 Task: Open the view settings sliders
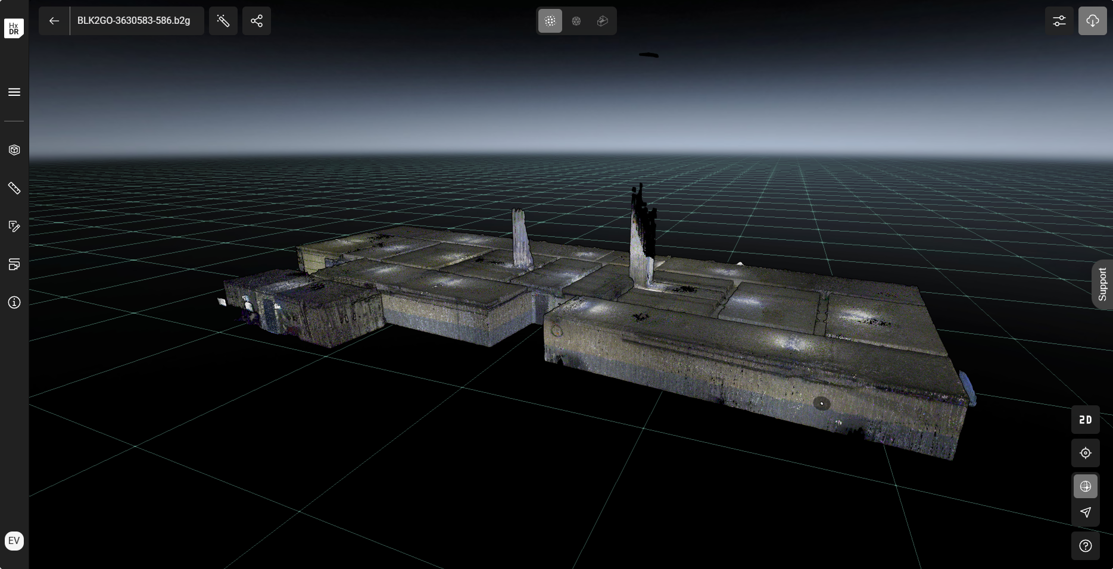[x=1059, y=21]
